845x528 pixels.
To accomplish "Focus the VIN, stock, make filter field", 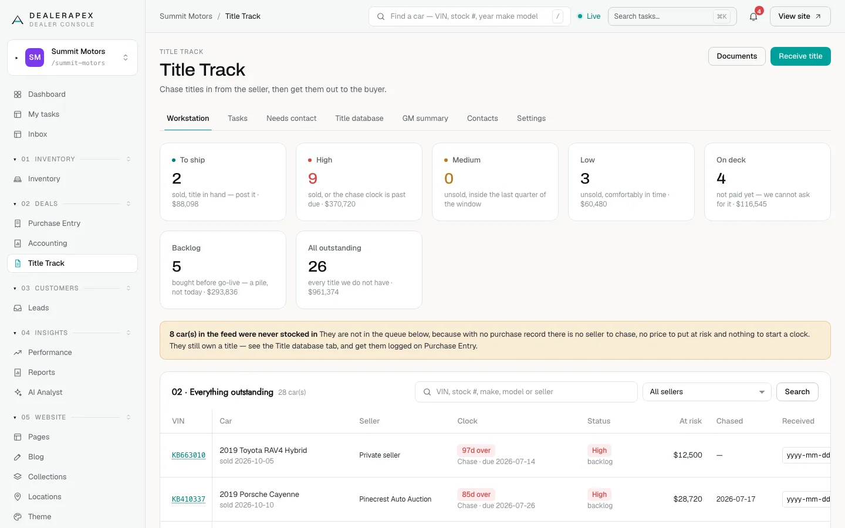I will point(526,392).
